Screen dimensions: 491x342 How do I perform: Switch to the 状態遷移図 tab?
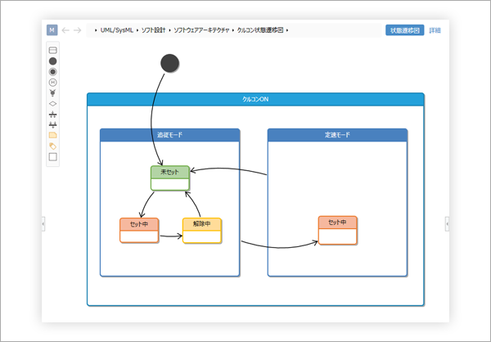(x=404, y=30)
